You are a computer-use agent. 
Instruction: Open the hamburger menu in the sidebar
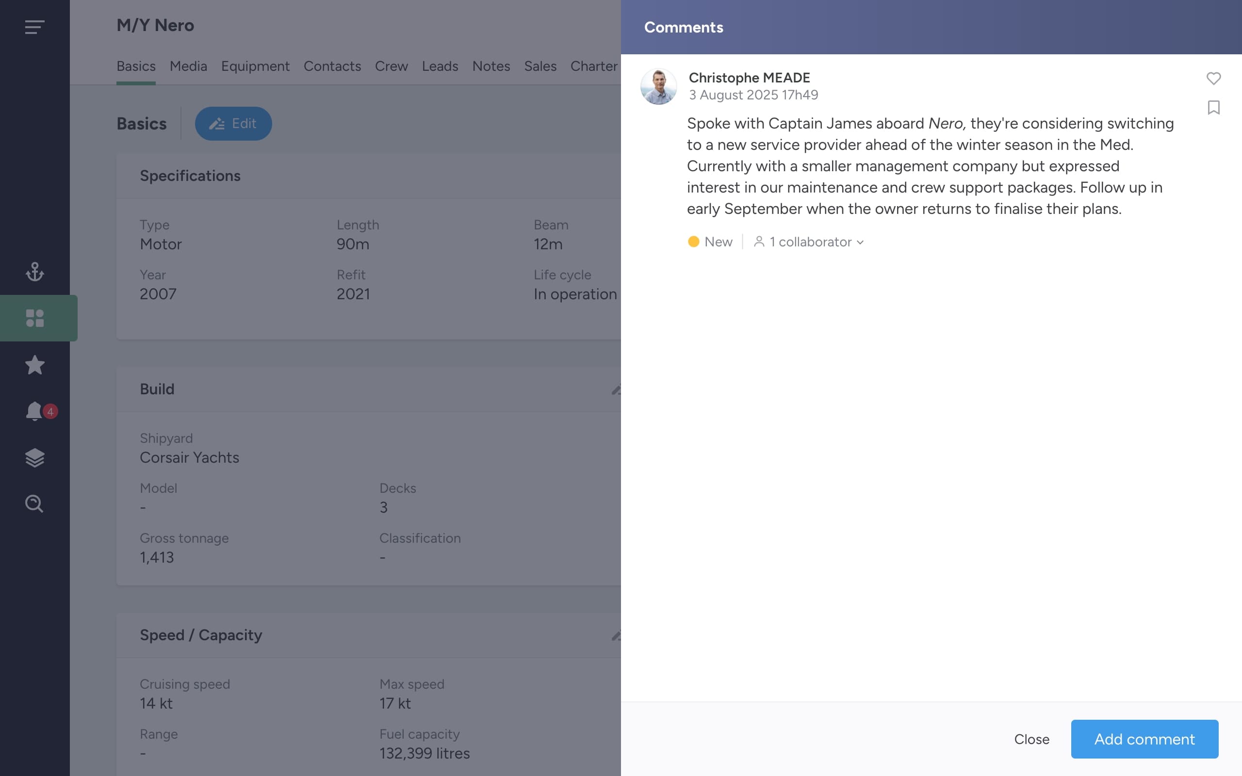coord(34,27)
